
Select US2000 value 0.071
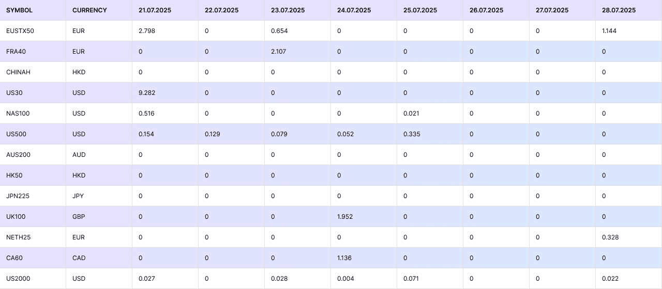430,279
